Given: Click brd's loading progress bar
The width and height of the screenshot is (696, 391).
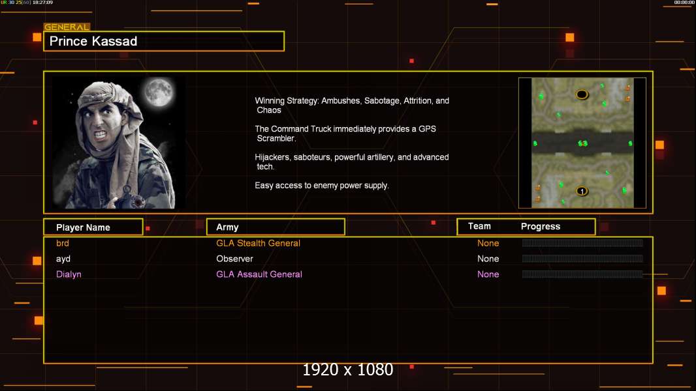Looking at the screenshot, I should click(x=582, y=242).
